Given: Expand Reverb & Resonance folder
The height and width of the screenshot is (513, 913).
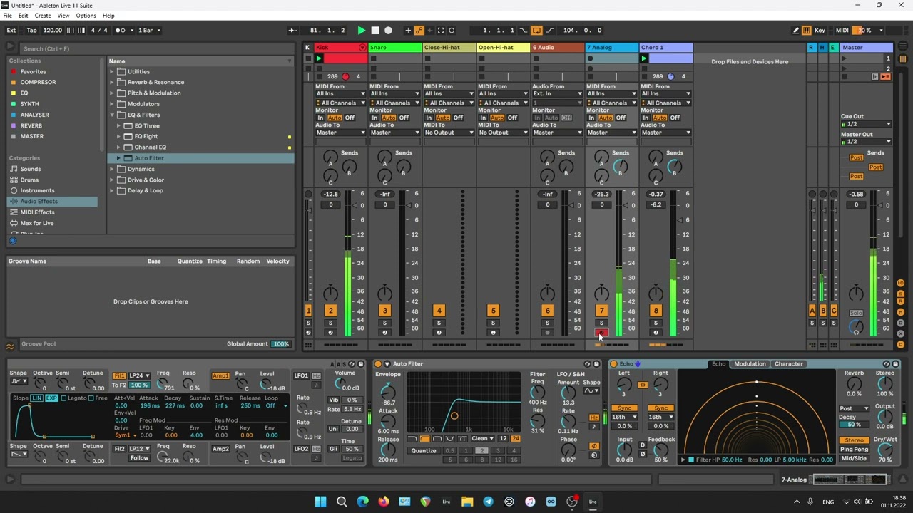Looking at the screenshot, I should point(112,83).
